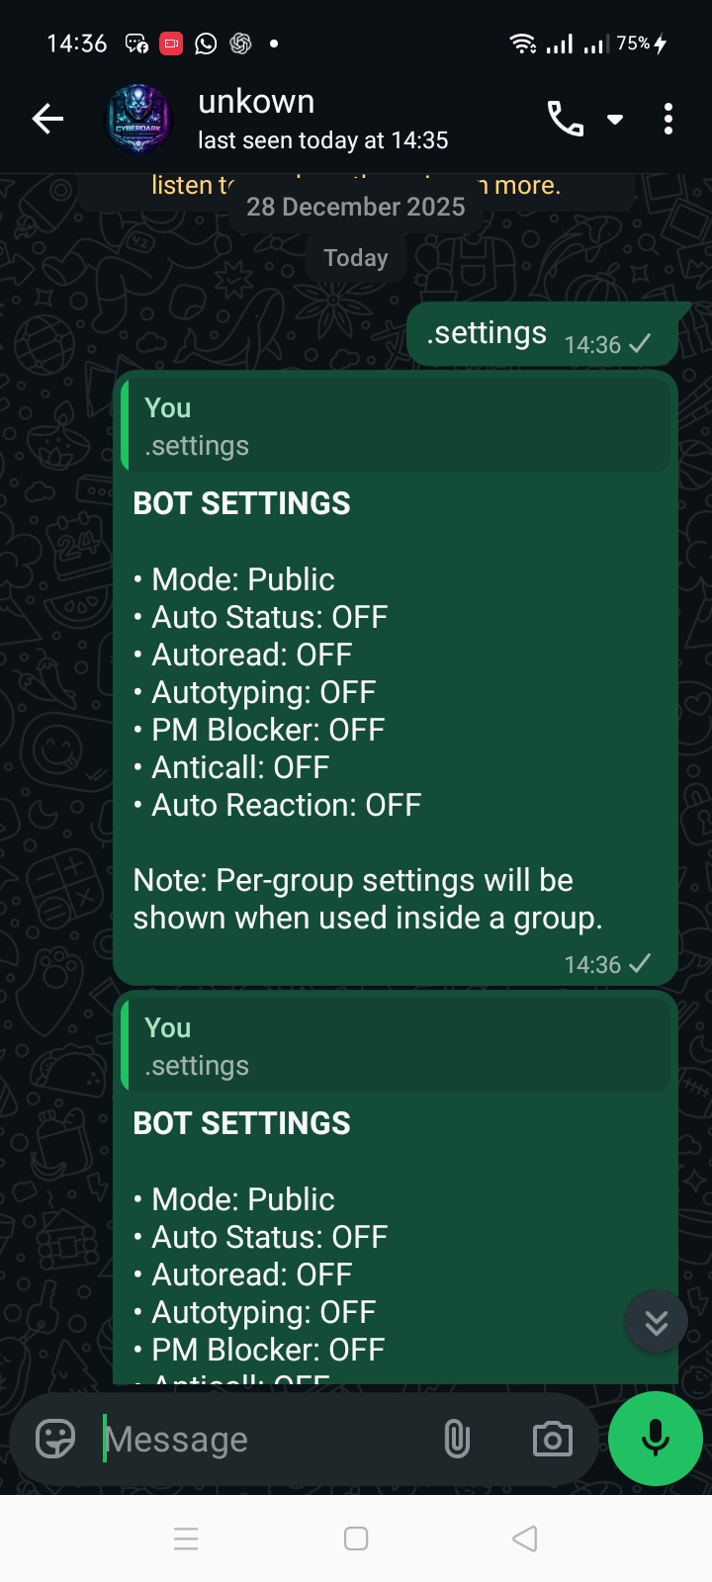Attach a file with the paperclip icon

point(457,1439)
